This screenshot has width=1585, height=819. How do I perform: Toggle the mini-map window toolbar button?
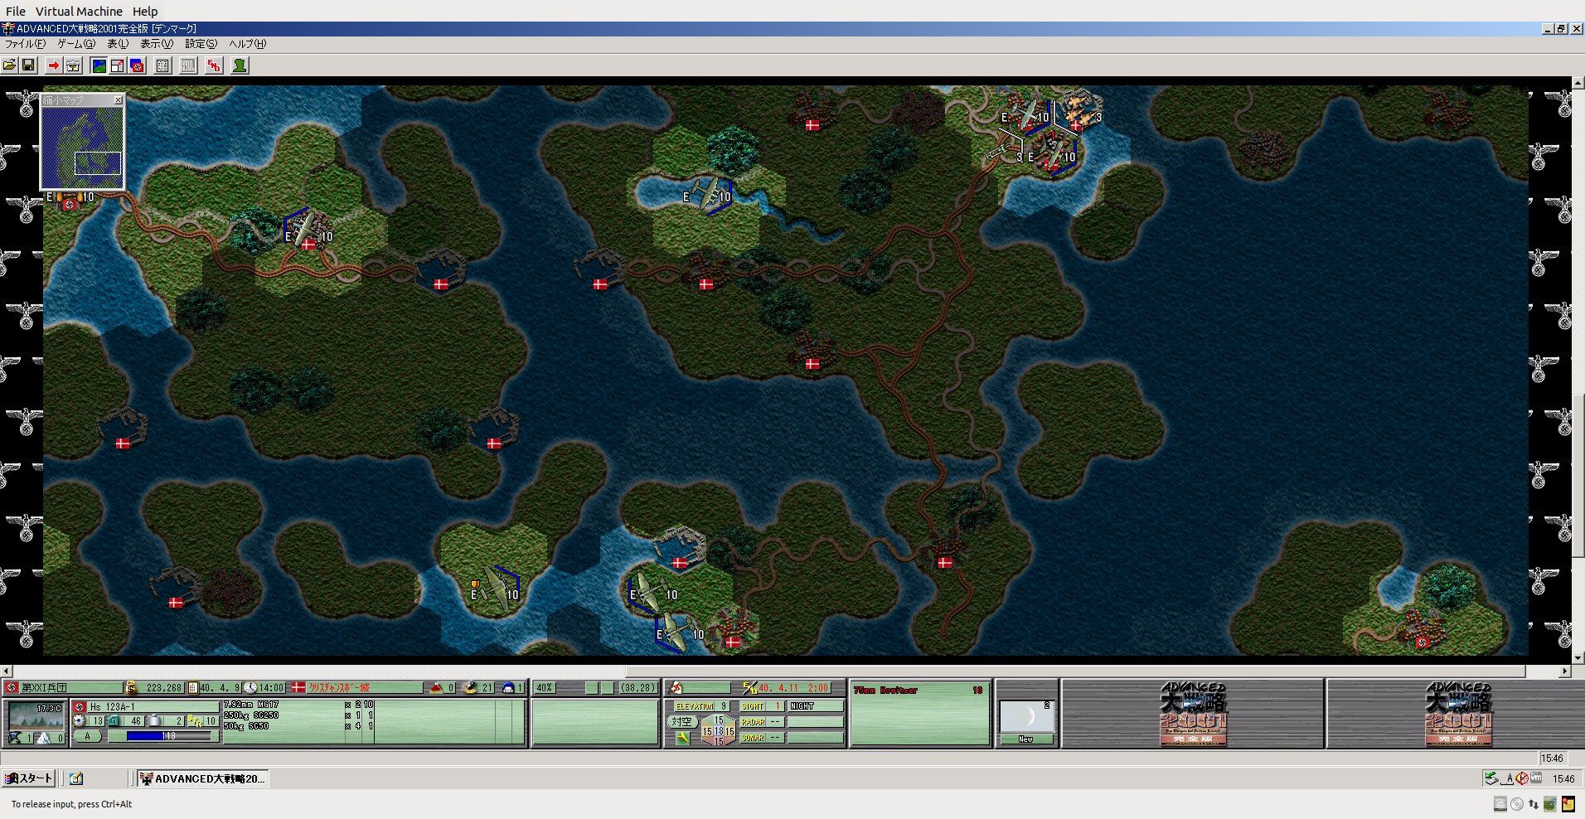pos(118,65)
